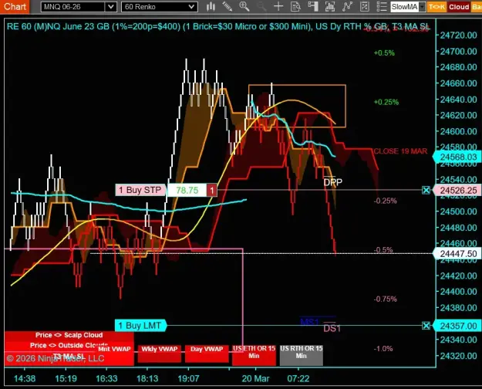This screenshot has width=482, height=389.
Task: Click the 1 Buy STP order label
Action: pyautogui.click(x=141, y=190)
